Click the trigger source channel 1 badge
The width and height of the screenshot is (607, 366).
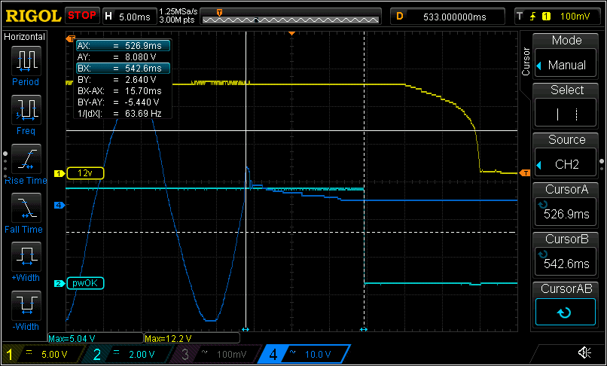click(x=546, y=17)
